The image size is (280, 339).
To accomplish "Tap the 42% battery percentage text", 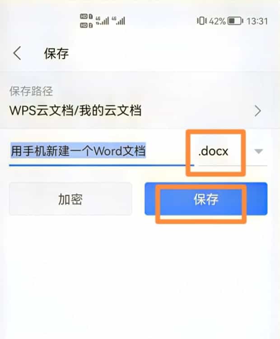I will coord(217,21).
